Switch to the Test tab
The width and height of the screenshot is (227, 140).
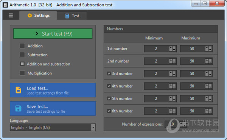click(72, 16)
